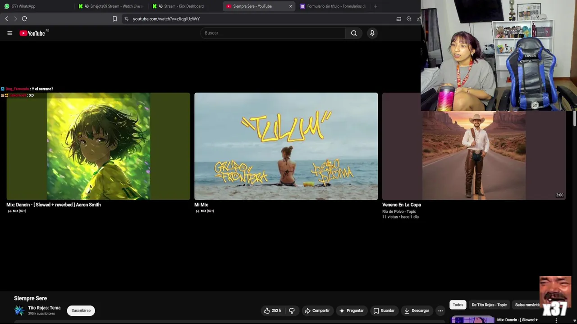
Task: Click the 395 k suscriptores text
Action: tap(41, 314)
